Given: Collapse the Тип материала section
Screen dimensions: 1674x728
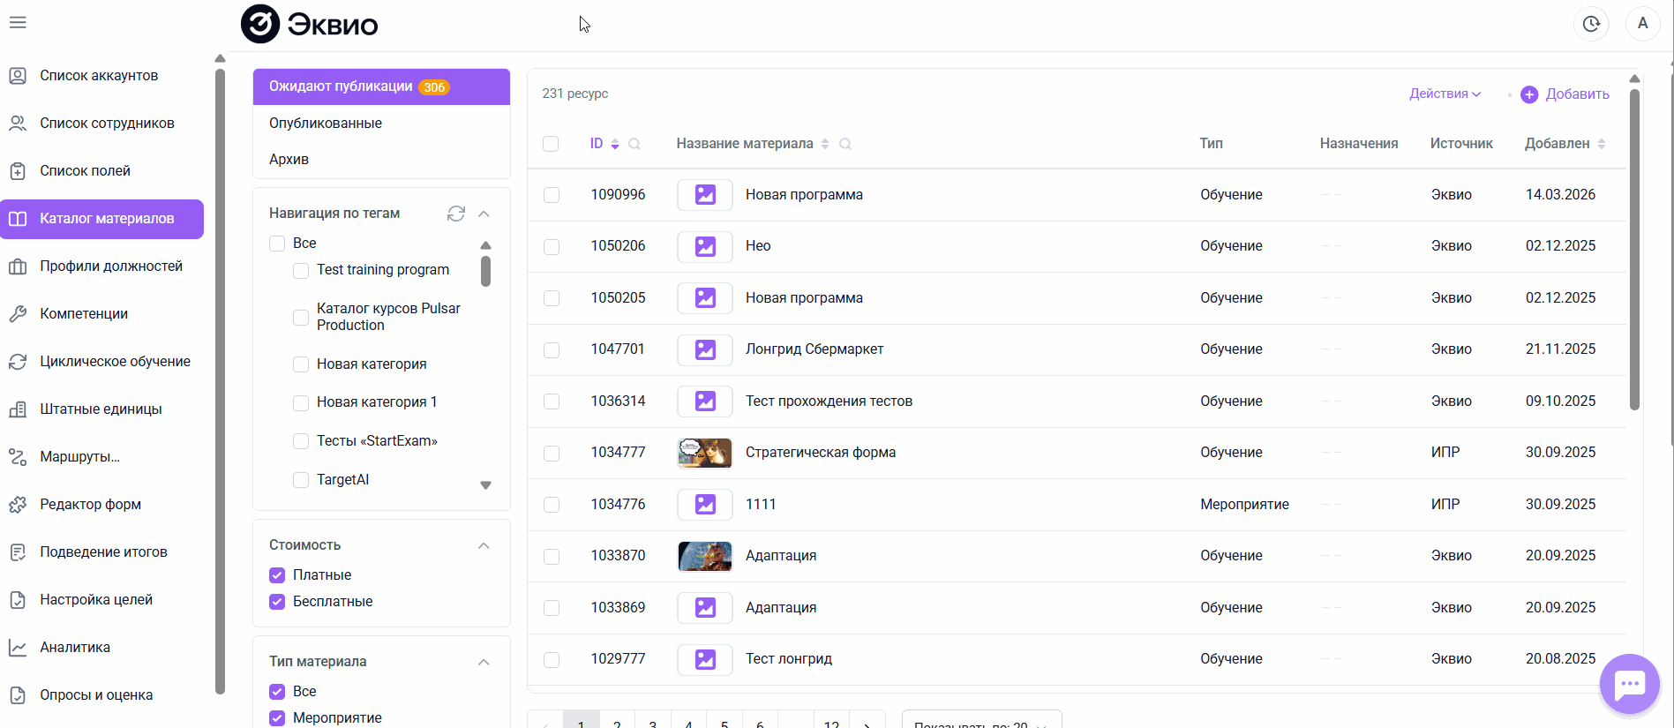Looking at the screenshot, I should (x=484, y=662).
